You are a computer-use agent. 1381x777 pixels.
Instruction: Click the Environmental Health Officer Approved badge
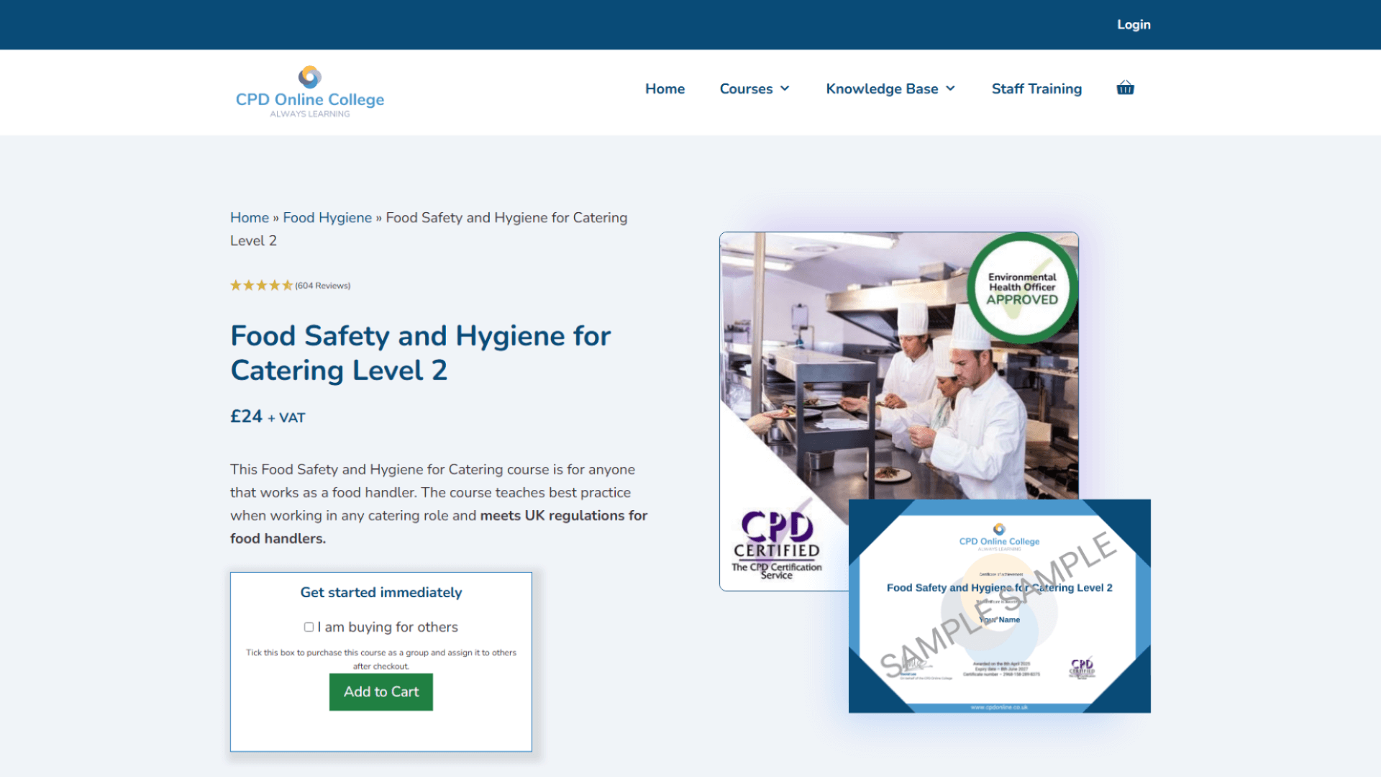[1022, 288]
